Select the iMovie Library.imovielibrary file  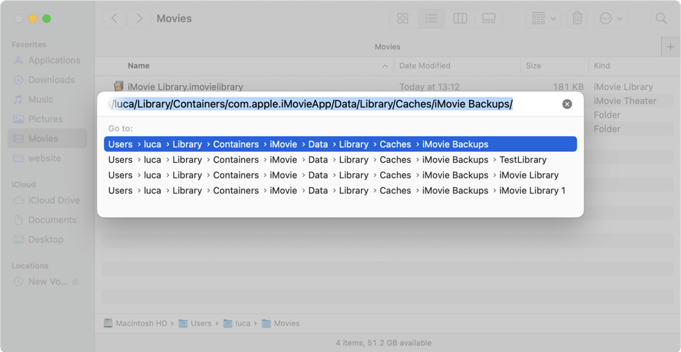click(x=185, y=86)
